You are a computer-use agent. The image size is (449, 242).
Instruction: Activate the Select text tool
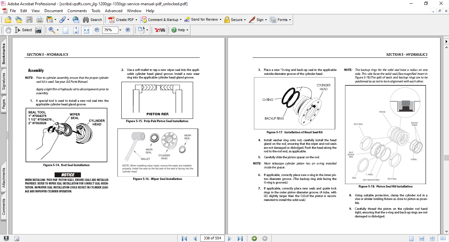pyautogui.click(x=23, y=30)
